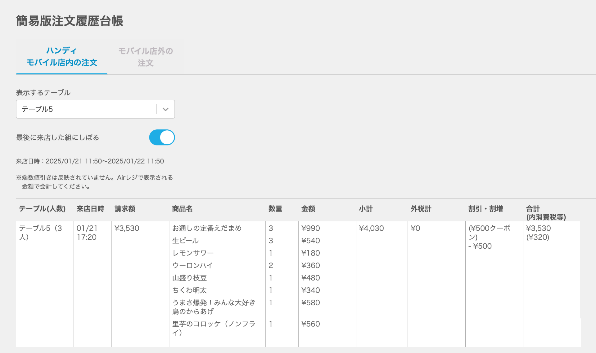The image size is (596, 353).
Task: Click the テーブル(人数) column header
Action: 42,209
